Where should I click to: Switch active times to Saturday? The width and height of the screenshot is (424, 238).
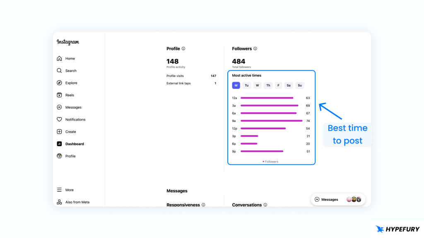pos(289,86)
